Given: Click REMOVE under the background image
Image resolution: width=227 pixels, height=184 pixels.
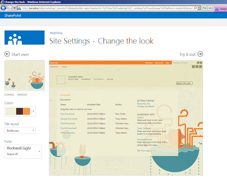Looking at the screenshot, I should point(22,95).
